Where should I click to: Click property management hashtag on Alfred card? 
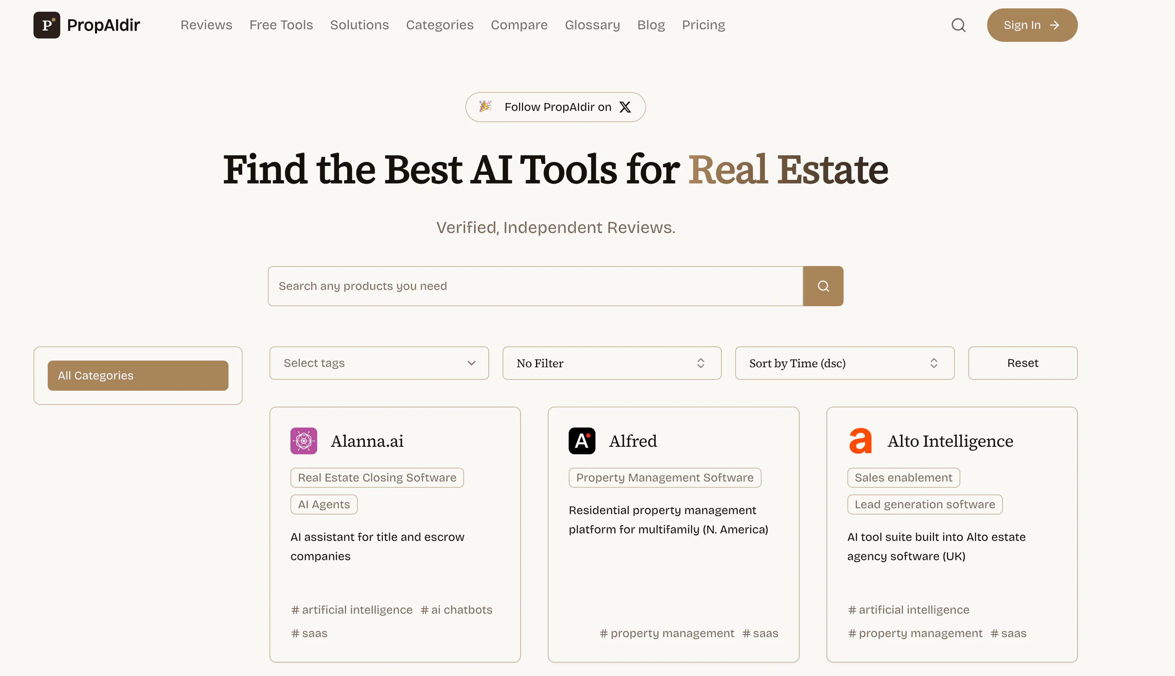click(x=667, y=633)
